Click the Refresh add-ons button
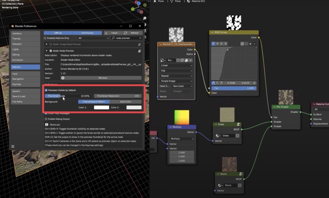 click(x=133, y=33)
